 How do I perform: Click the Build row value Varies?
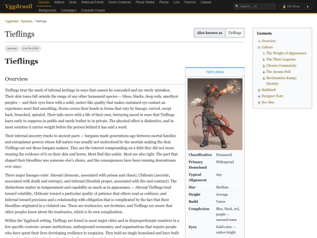(x=221, y=202)
